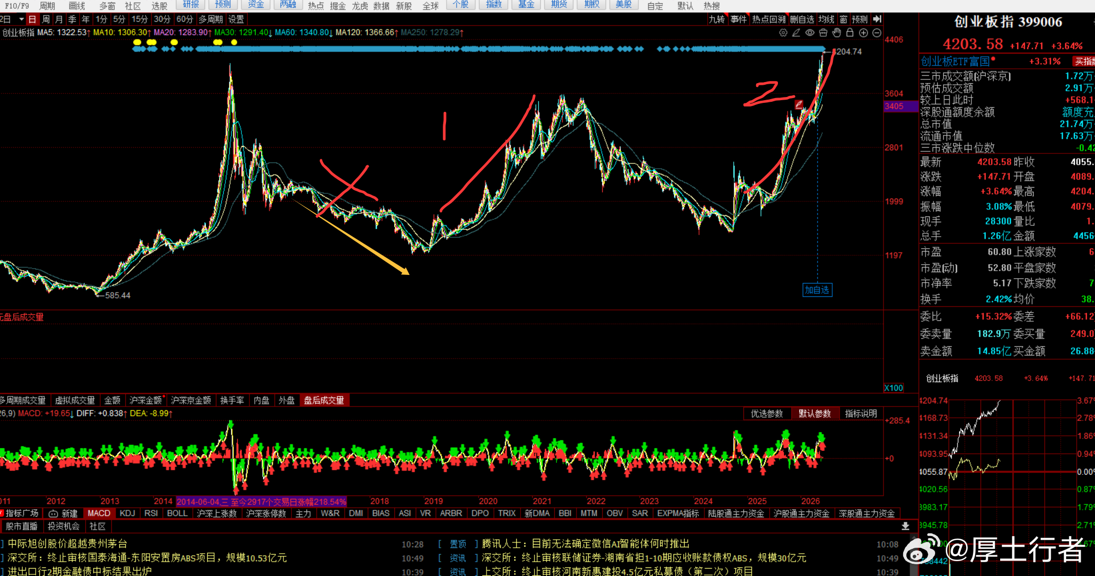Switch to 15分 minute chart

tap(140, 19)
